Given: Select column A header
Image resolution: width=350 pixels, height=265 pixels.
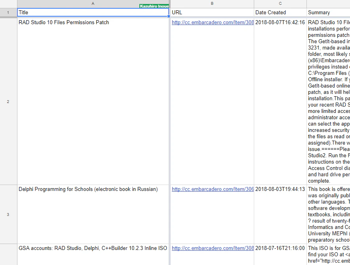Looking at the screenshot, I should coord(93,4).
